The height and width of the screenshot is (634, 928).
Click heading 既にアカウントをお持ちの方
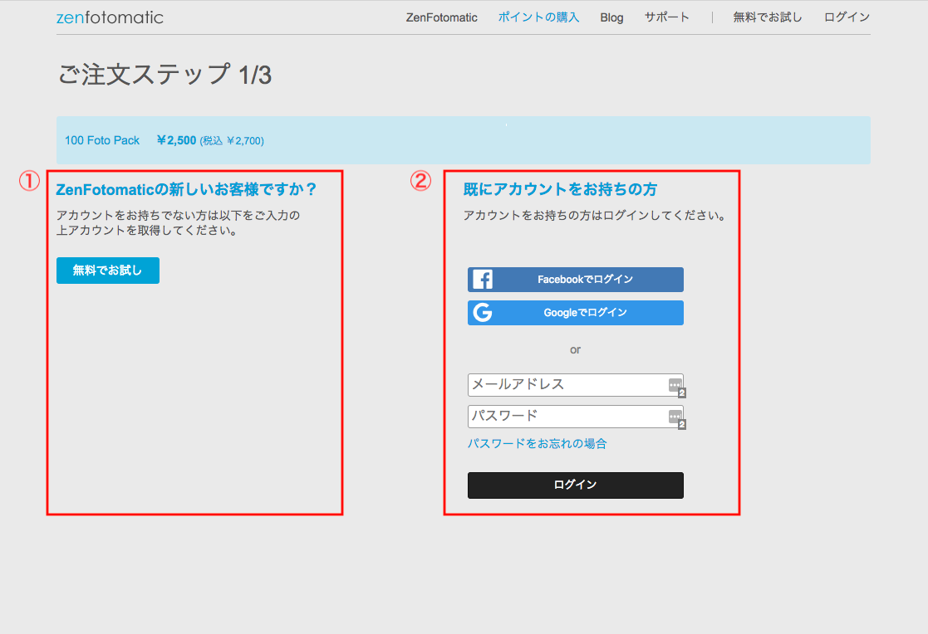[560, 189]
